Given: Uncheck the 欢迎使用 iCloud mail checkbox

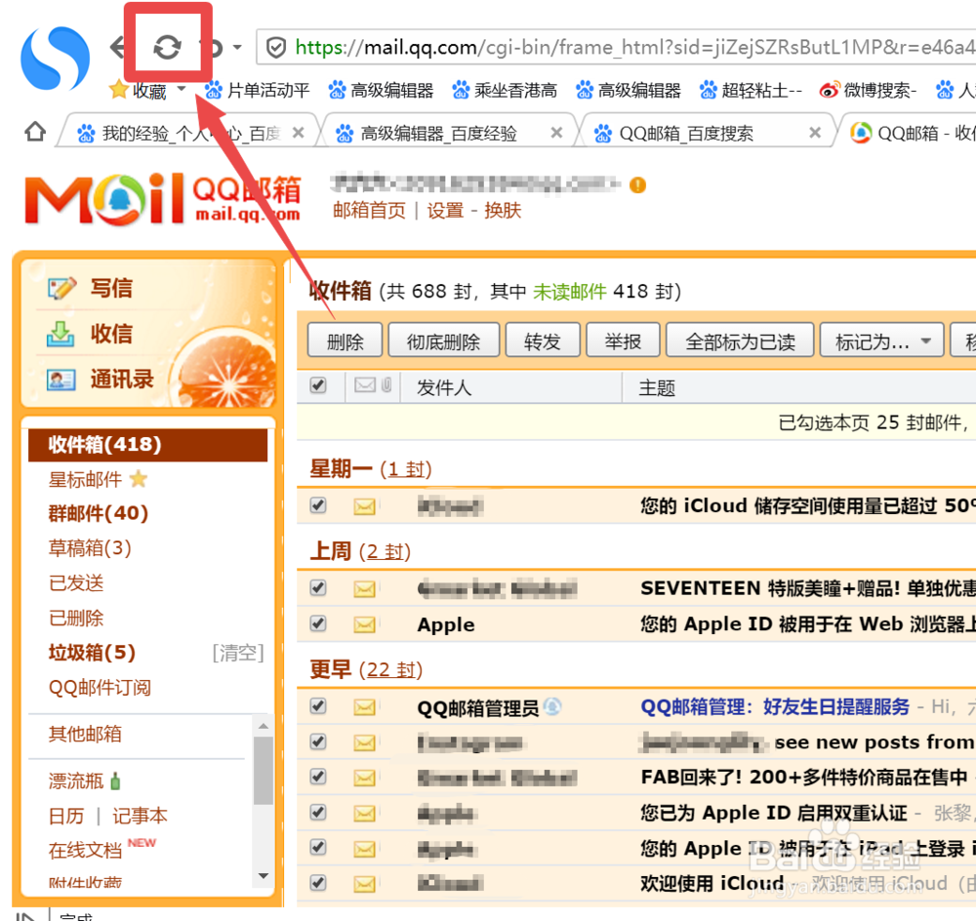Looking at the screenshot, I should (318, 882).
